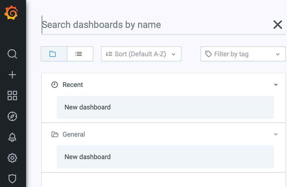
Task: Open the Configuration gear icon
Action: tap(12, 158)
